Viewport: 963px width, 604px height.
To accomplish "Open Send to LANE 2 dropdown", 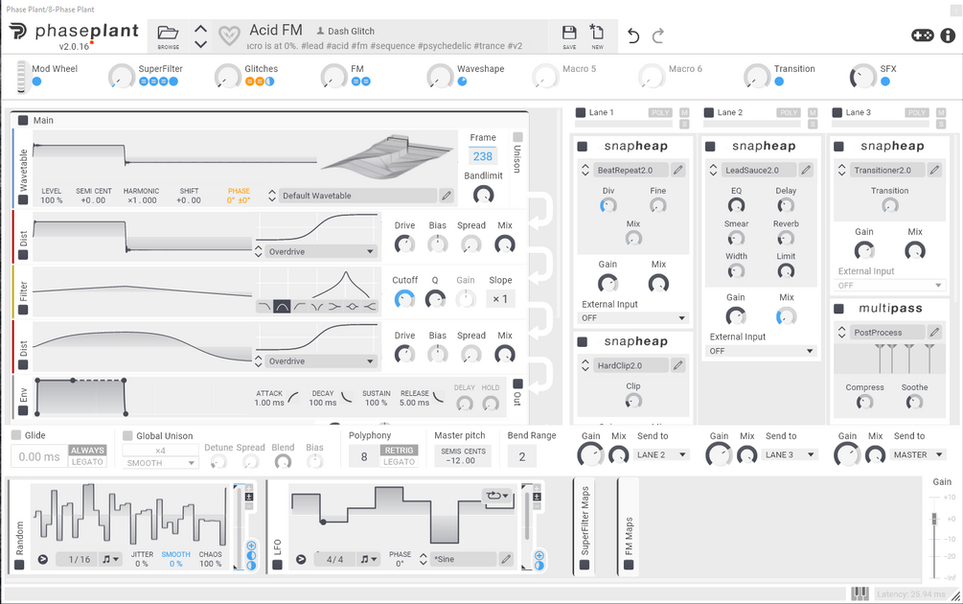I will pyautogui.click(x=661, y=454).
